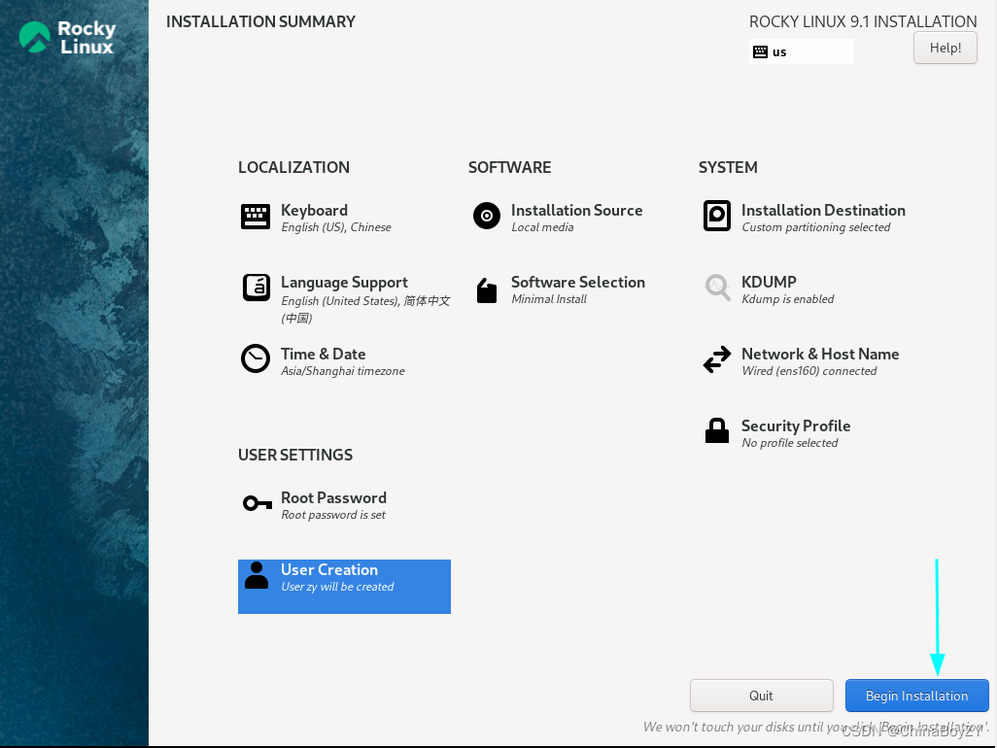Click the small keyboard icon beside us
This screenshot has height=748, width=997.
[x=759, y=51]
